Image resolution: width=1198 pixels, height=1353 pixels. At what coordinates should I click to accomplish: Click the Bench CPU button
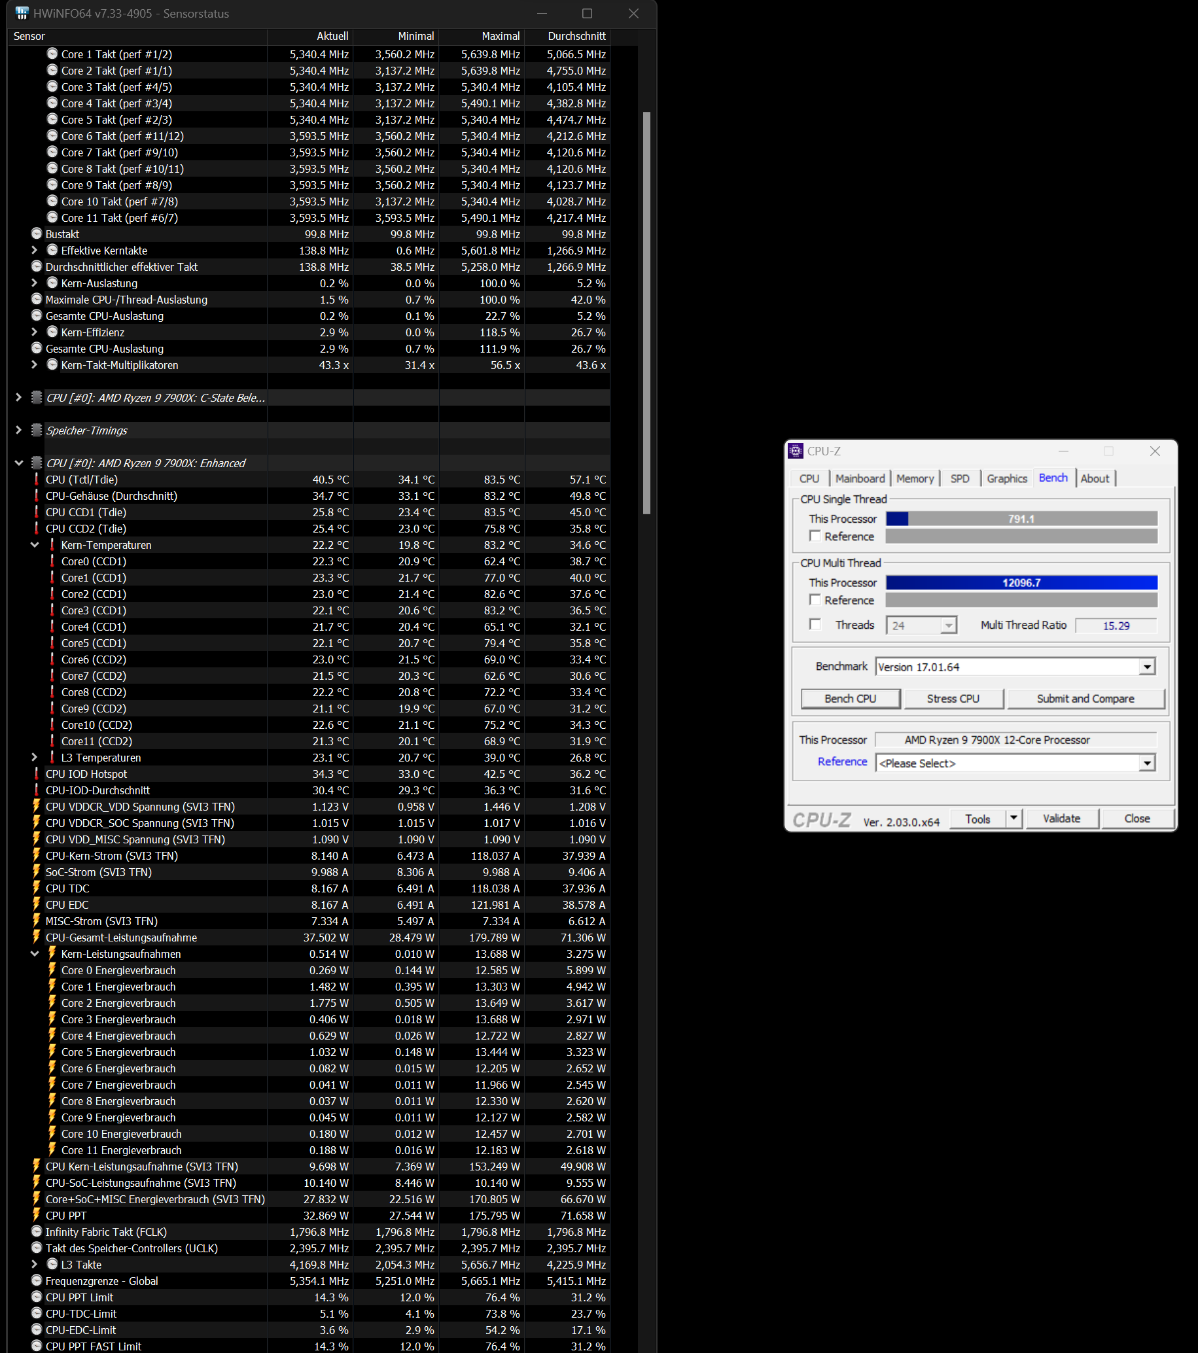[x=851, y=698]
